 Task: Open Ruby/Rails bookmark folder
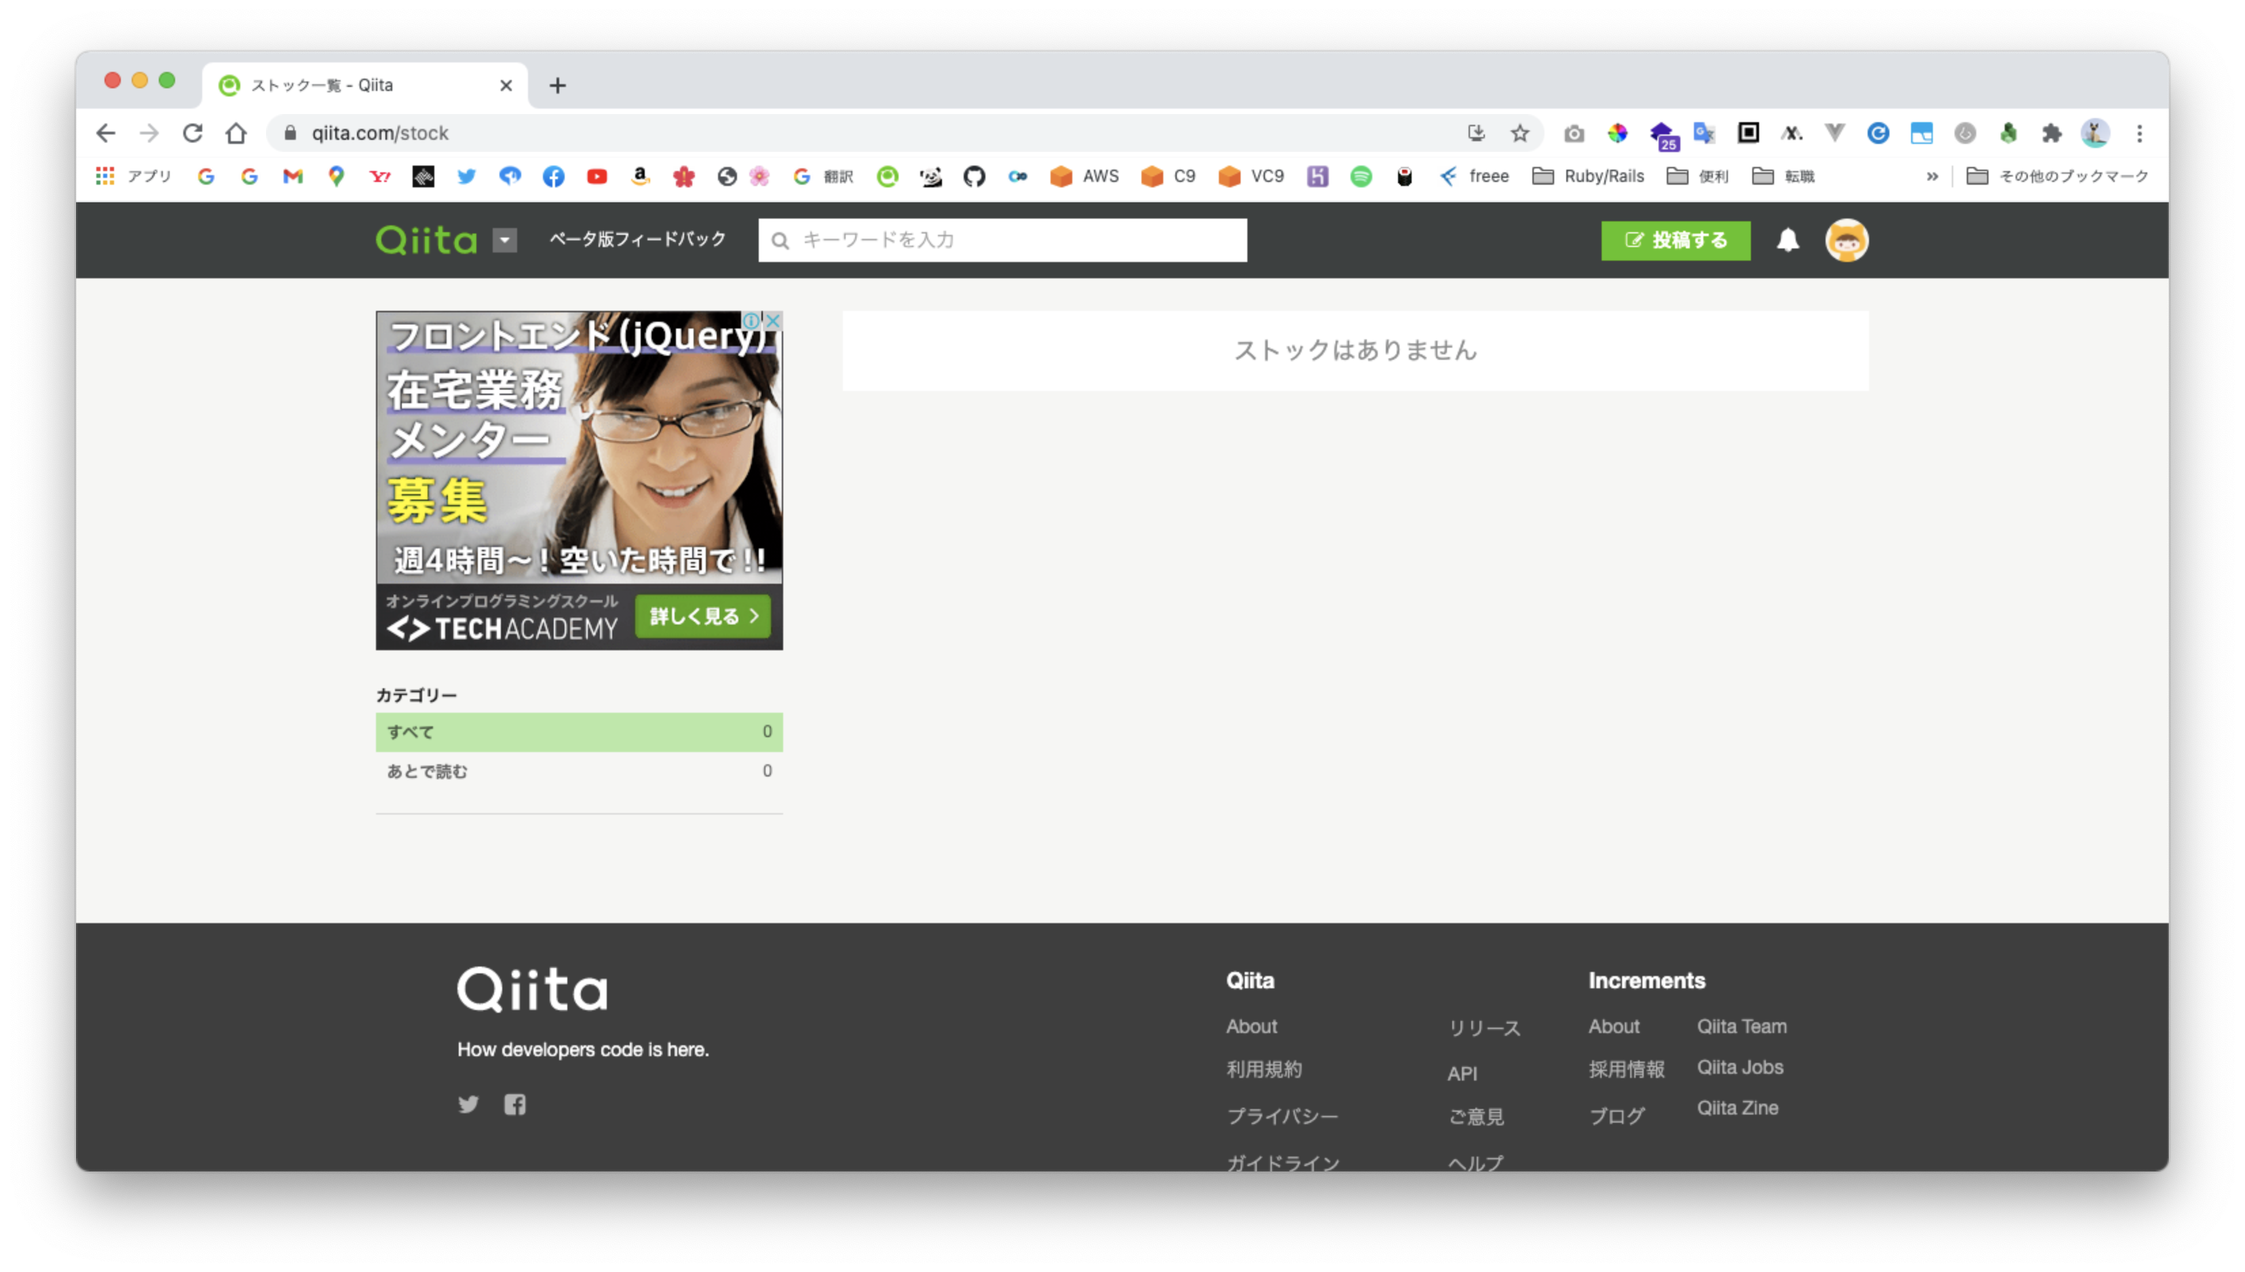[1588, 176]
